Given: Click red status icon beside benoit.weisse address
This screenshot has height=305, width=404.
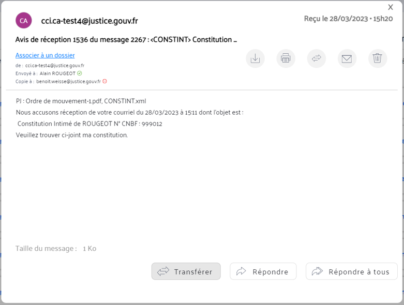Looking at the screenshot, I should tap(104, 81).
